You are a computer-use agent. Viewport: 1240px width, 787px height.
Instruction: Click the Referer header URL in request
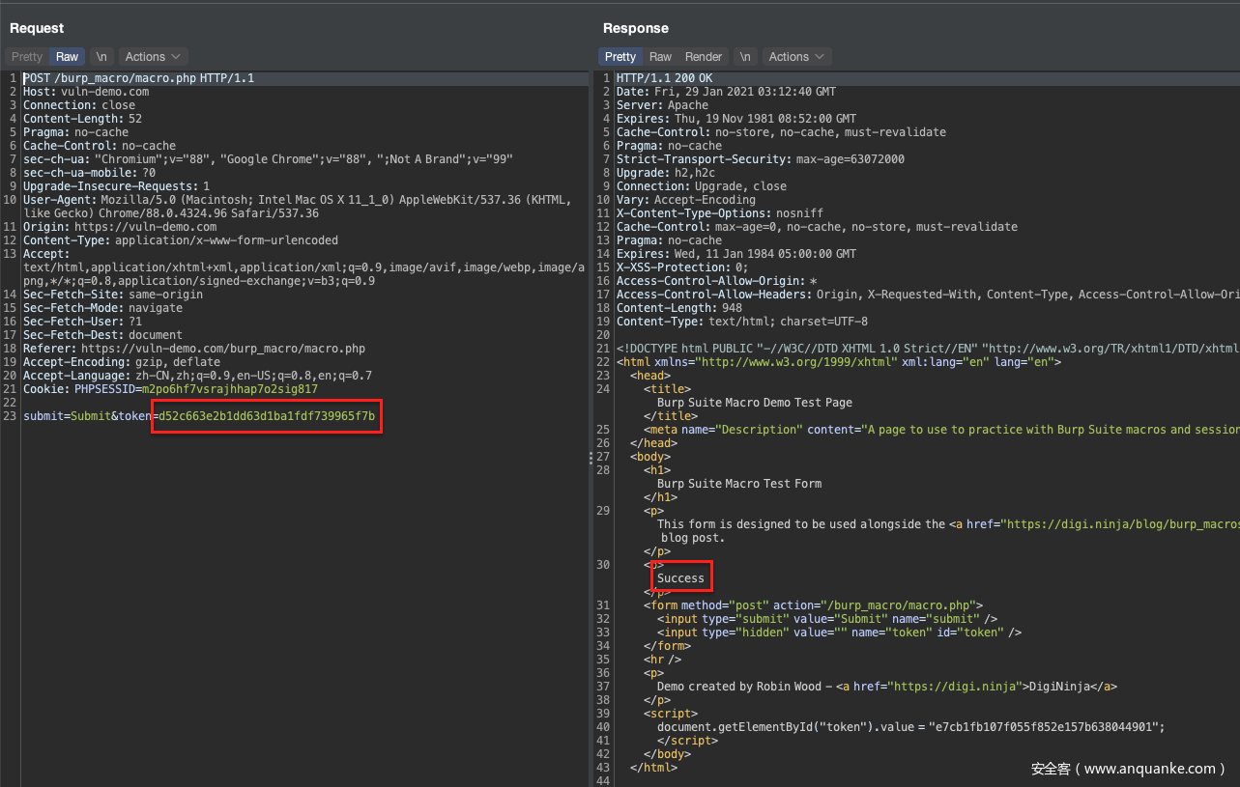coord(222,349)
